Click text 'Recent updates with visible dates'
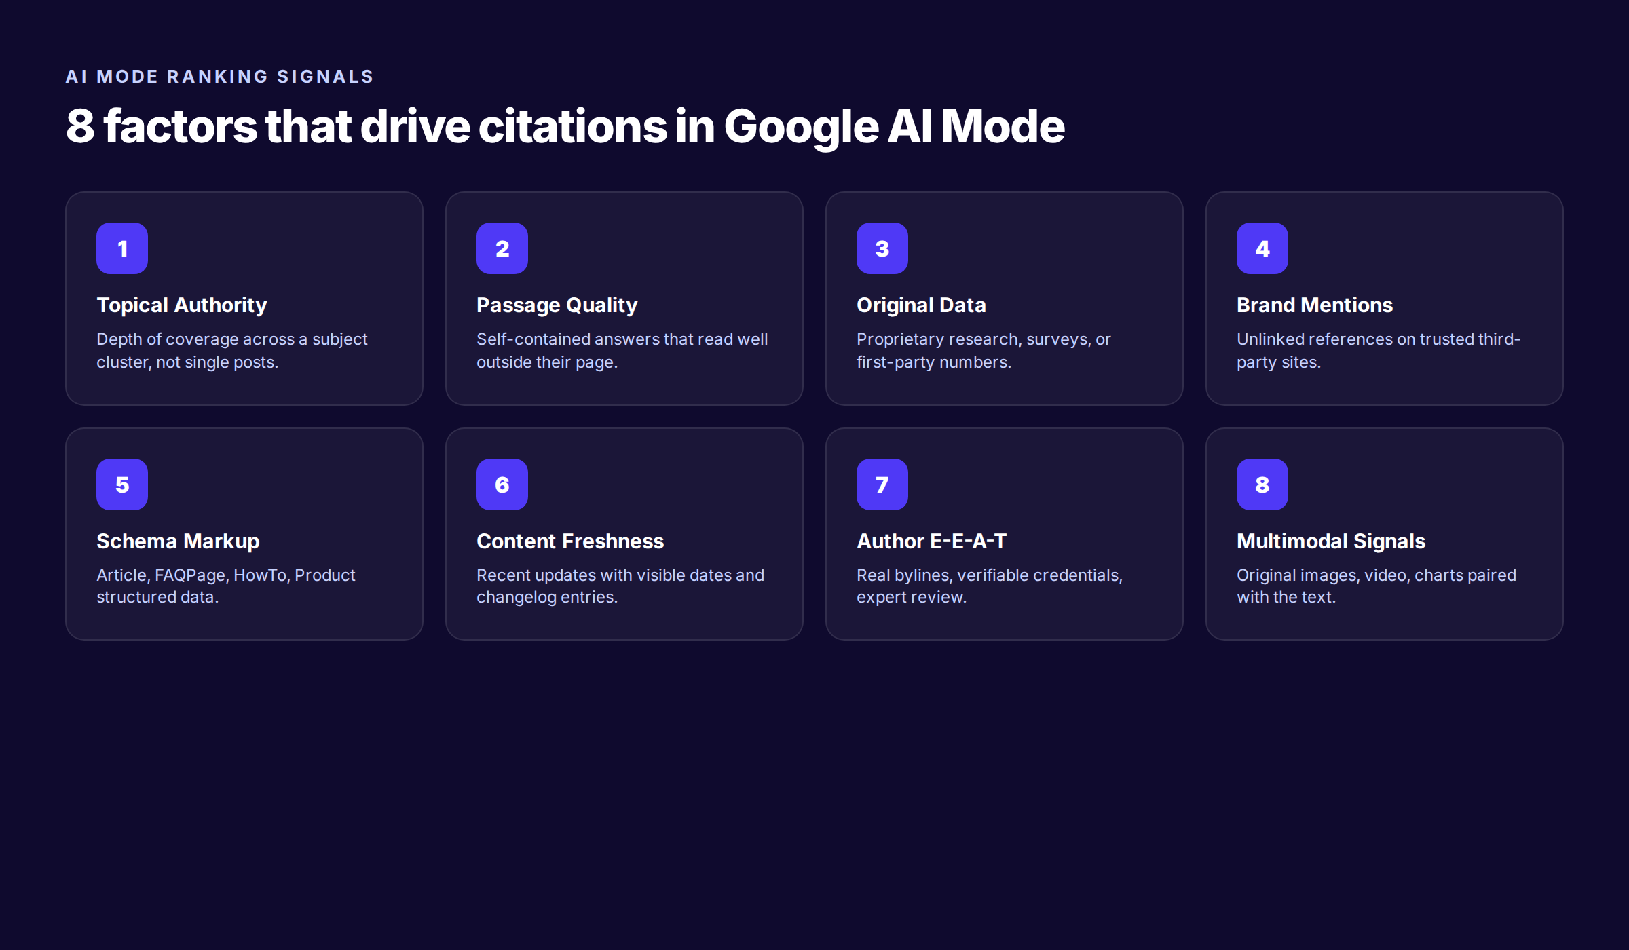 [x=603, y=575]
